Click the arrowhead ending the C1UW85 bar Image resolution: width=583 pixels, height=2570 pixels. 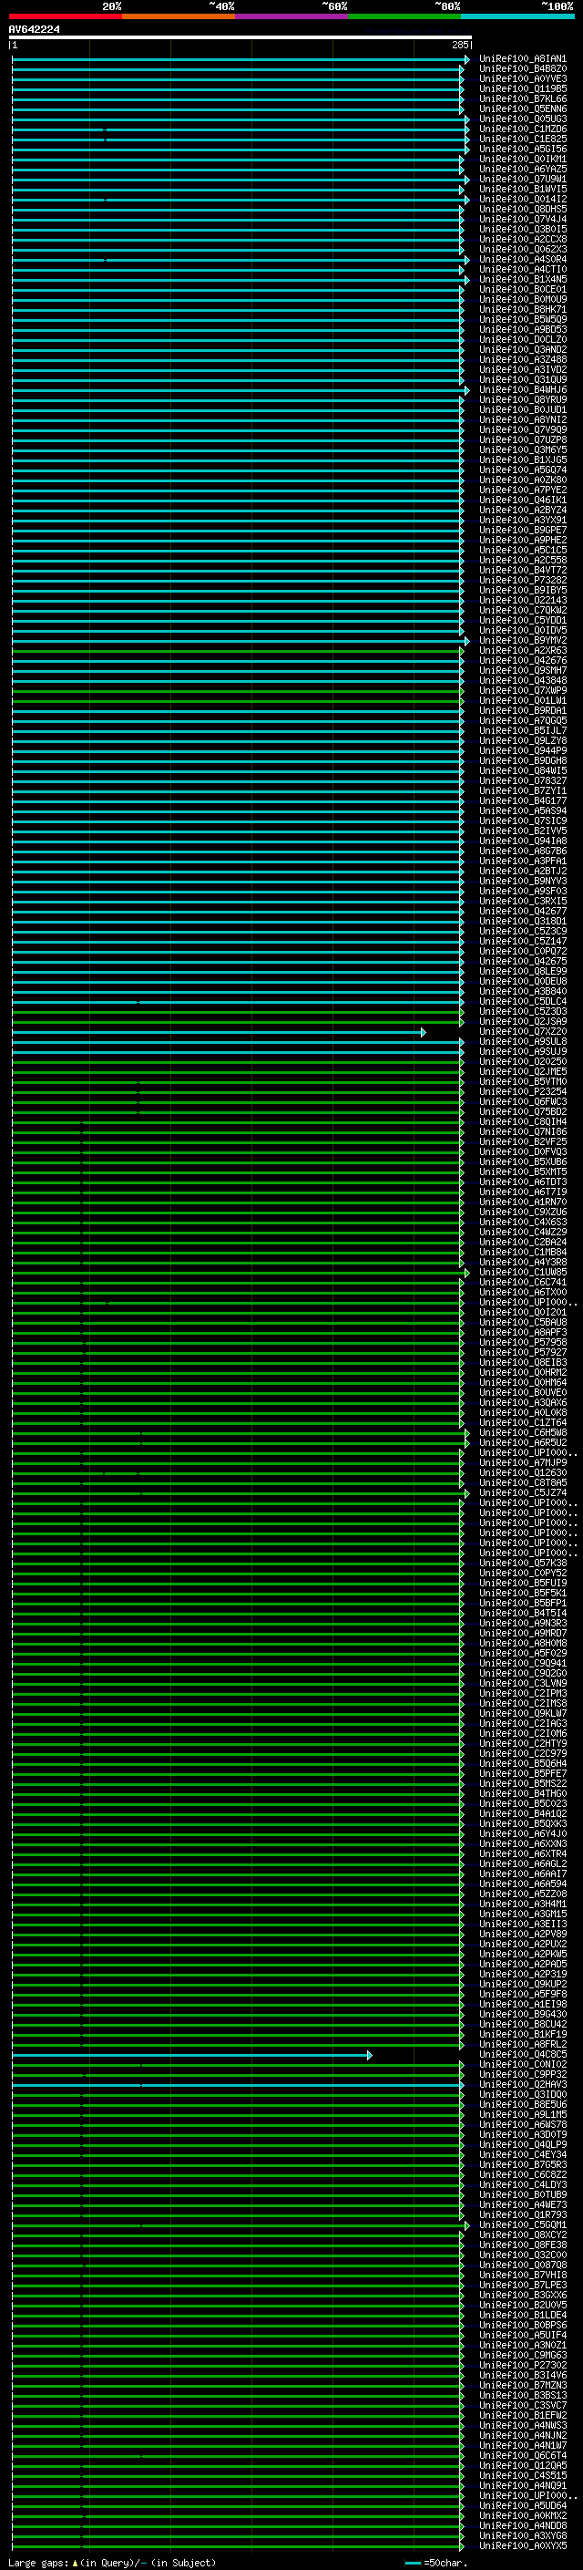466,1273
